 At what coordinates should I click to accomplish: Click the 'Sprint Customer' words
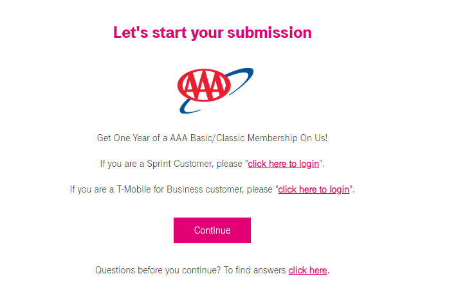179,164
